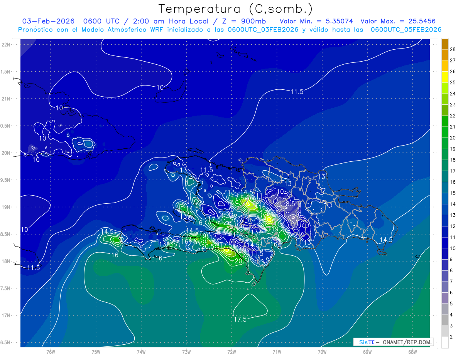Click the color bar's "20" label
Screen dimensions: 463x357
[453, 138]
